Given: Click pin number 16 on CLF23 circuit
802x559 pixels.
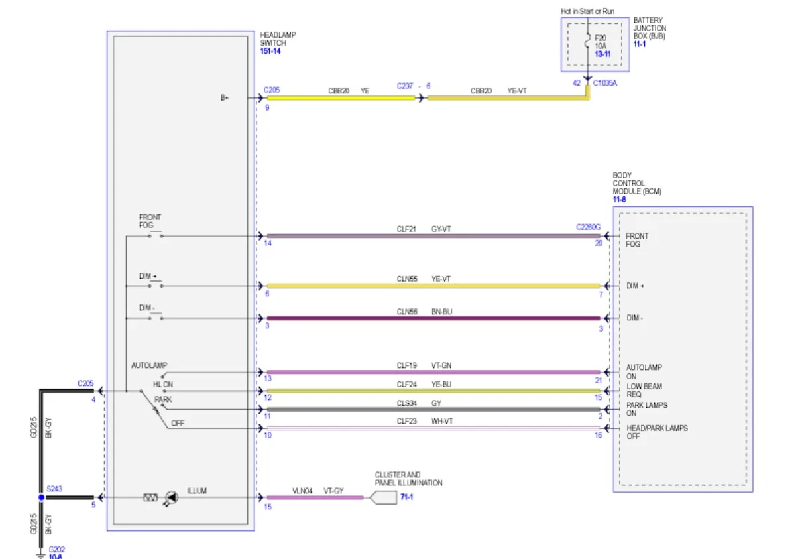Looking at the screenshot, I should tap(599, 436).
